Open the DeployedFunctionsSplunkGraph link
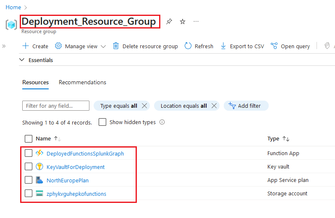 [85, 153]
